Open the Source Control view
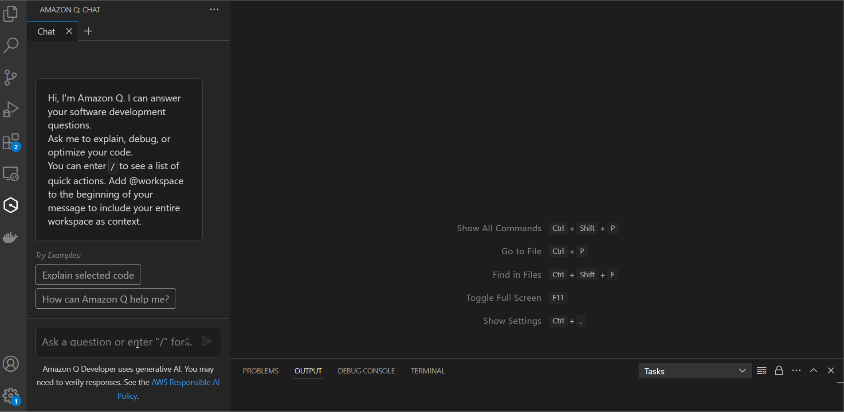Screen dimensions: 844x412 tap(11, 77)
